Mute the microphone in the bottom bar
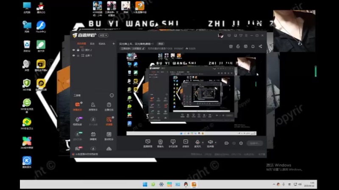 coord(197,143)
